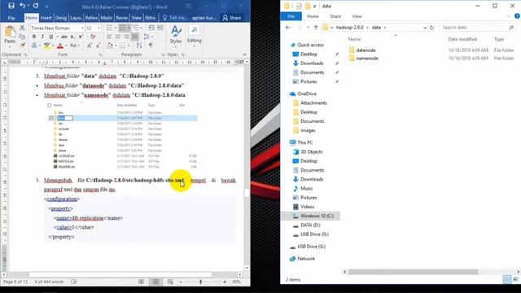Viewport: 521px width, 293px height.
Task: Open the File menu in Word
Action: pyautogui.click(x=11, y=18)
